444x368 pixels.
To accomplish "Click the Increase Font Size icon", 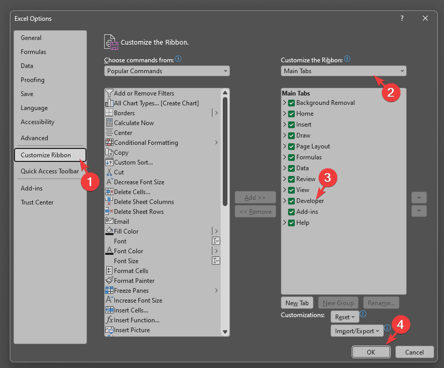I will coord(110,299).
